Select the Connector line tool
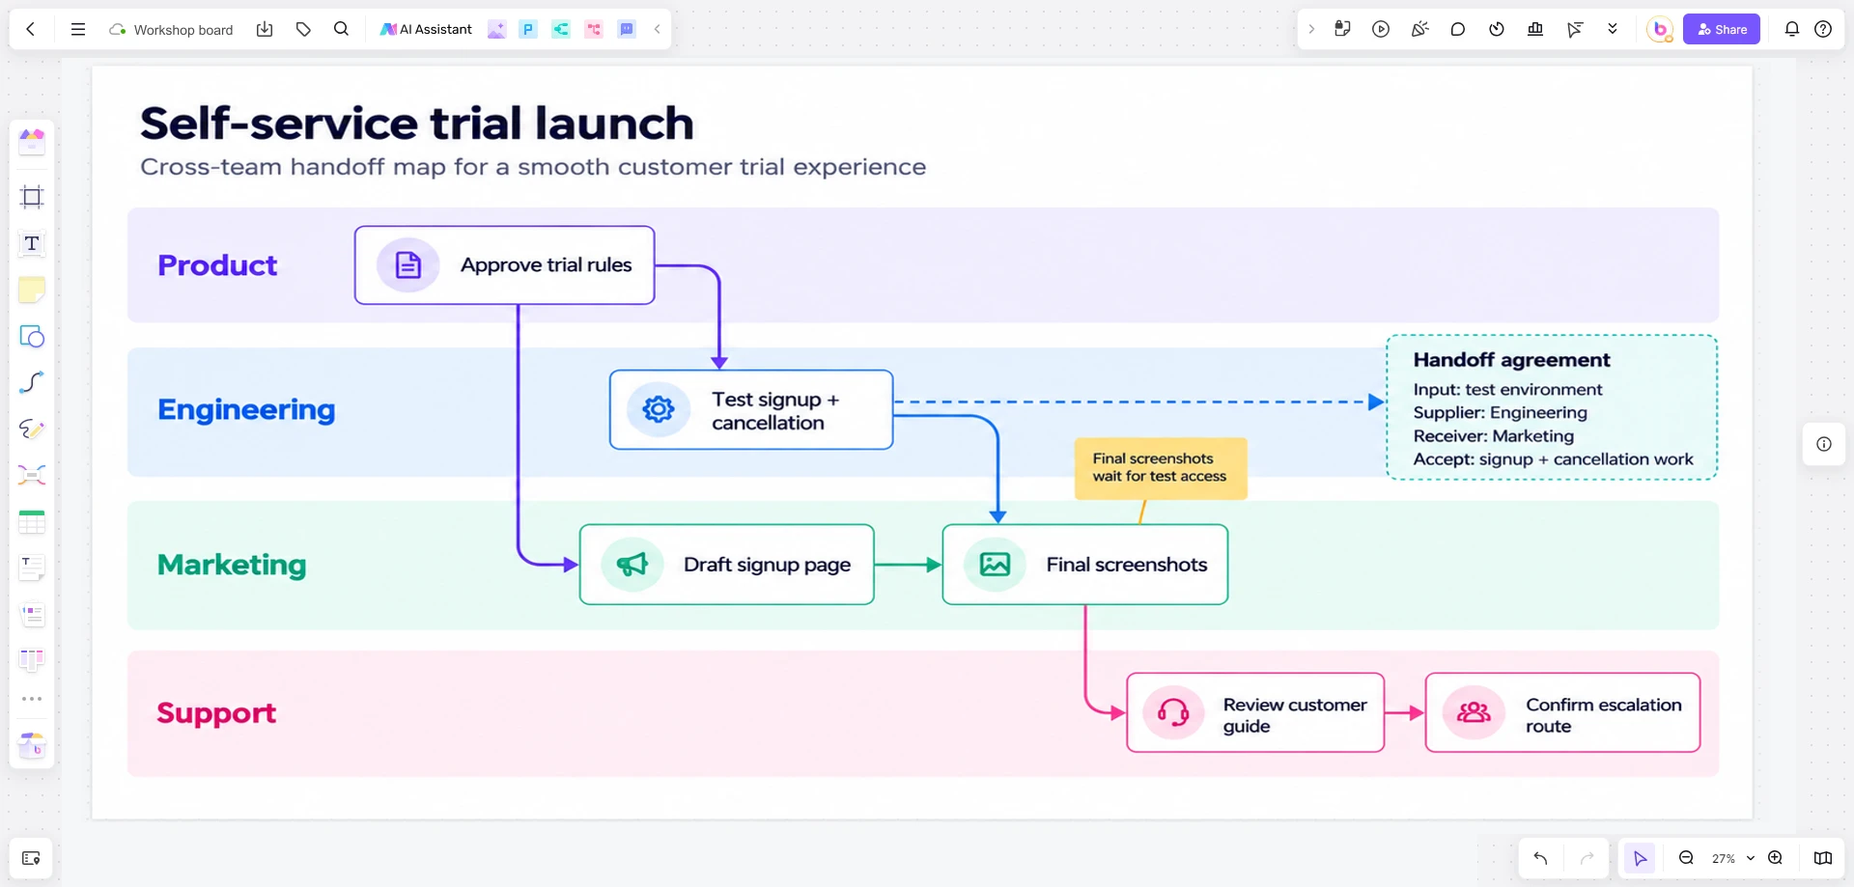 coord(32,382)
